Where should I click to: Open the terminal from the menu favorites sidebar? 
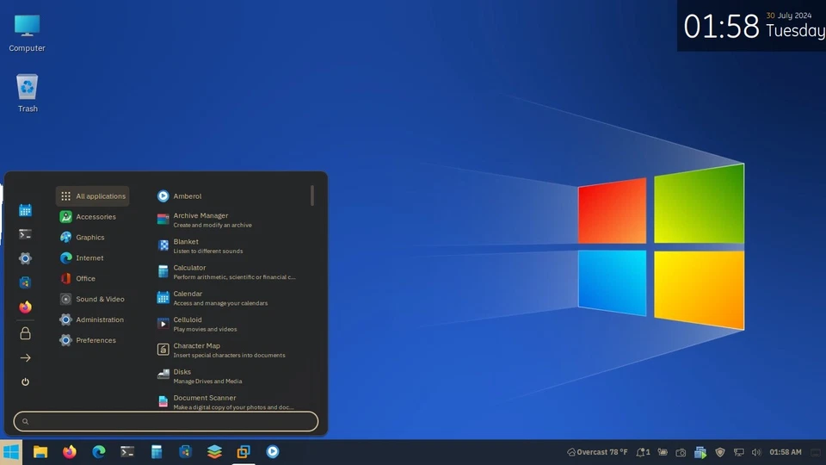pyautogui.click(x=25, y=233)
